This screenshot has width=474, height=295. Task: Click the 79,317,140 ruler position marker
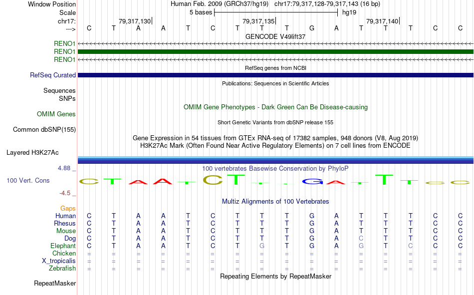click(383, 21)
